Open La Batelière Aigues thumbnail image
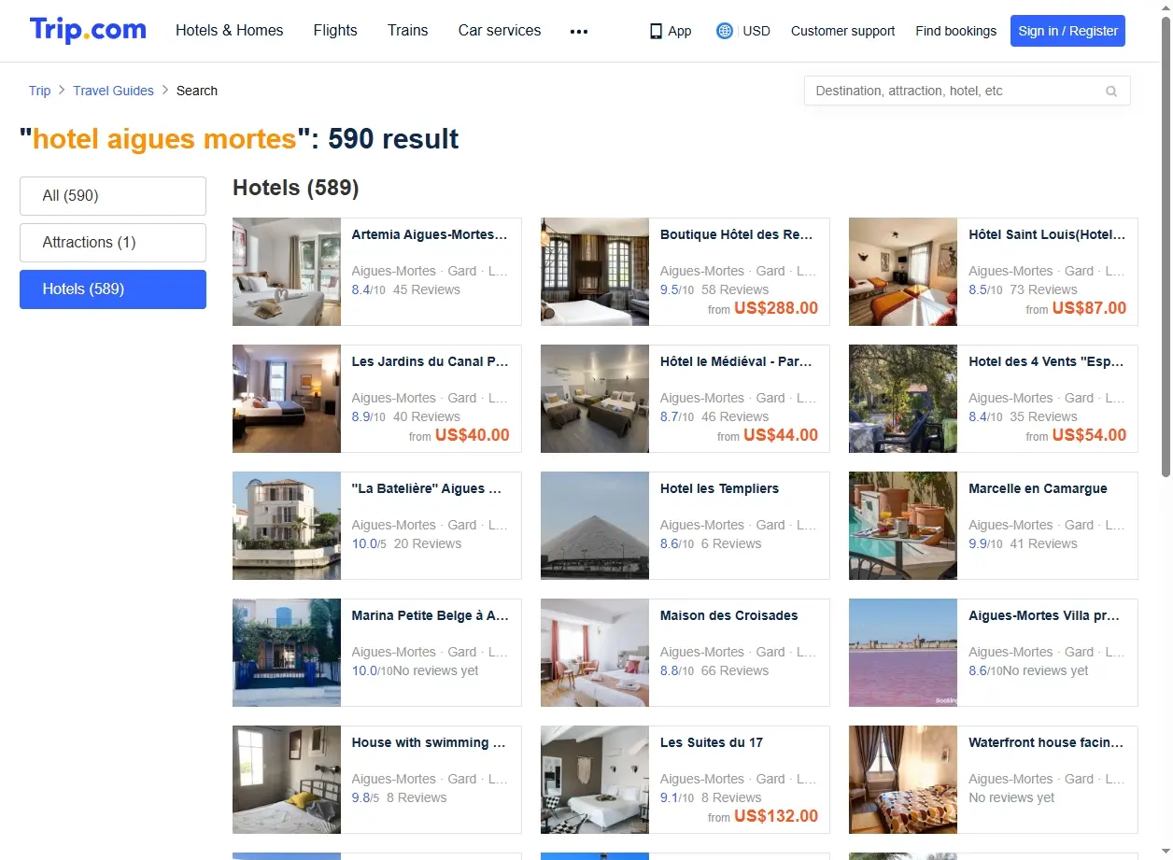 [287, 526]
